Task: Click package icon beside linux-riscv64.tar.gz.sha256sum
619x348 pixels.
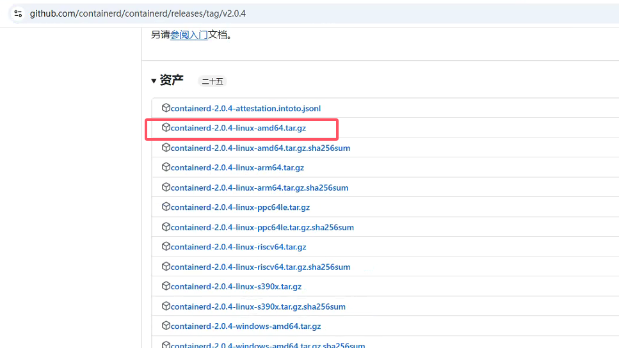Action: tap(166, 266)
